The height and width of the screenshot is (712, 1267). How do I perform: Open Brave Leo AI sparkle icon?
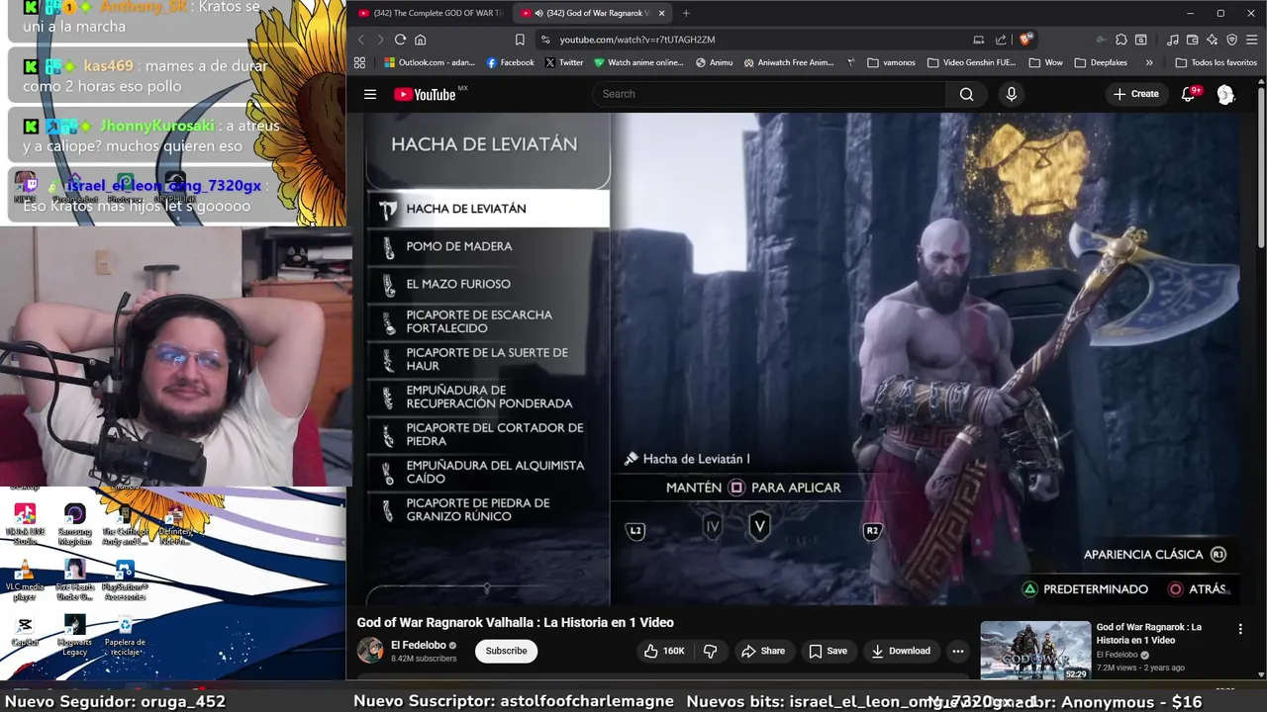(x=1212, y=40)
